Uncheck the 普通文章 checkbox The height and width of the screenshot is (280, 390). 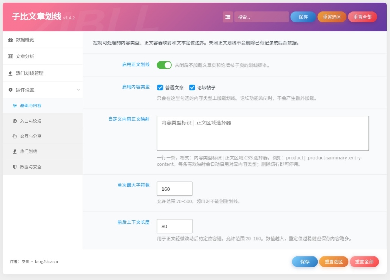[x=160, y=88]
